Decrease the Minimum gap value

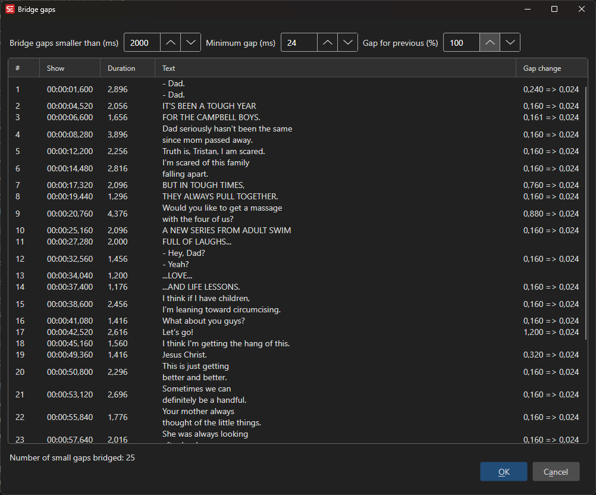(x=347, y=43)
